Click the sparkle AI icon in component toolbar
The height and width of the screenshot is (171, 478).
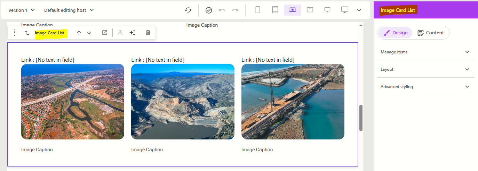(132, 33)
